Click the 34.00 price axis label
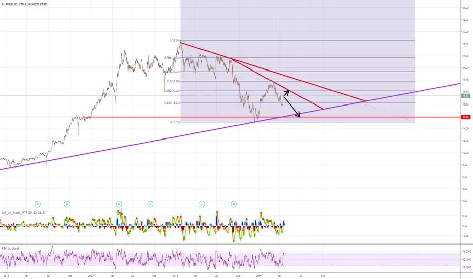 point(465,8)
